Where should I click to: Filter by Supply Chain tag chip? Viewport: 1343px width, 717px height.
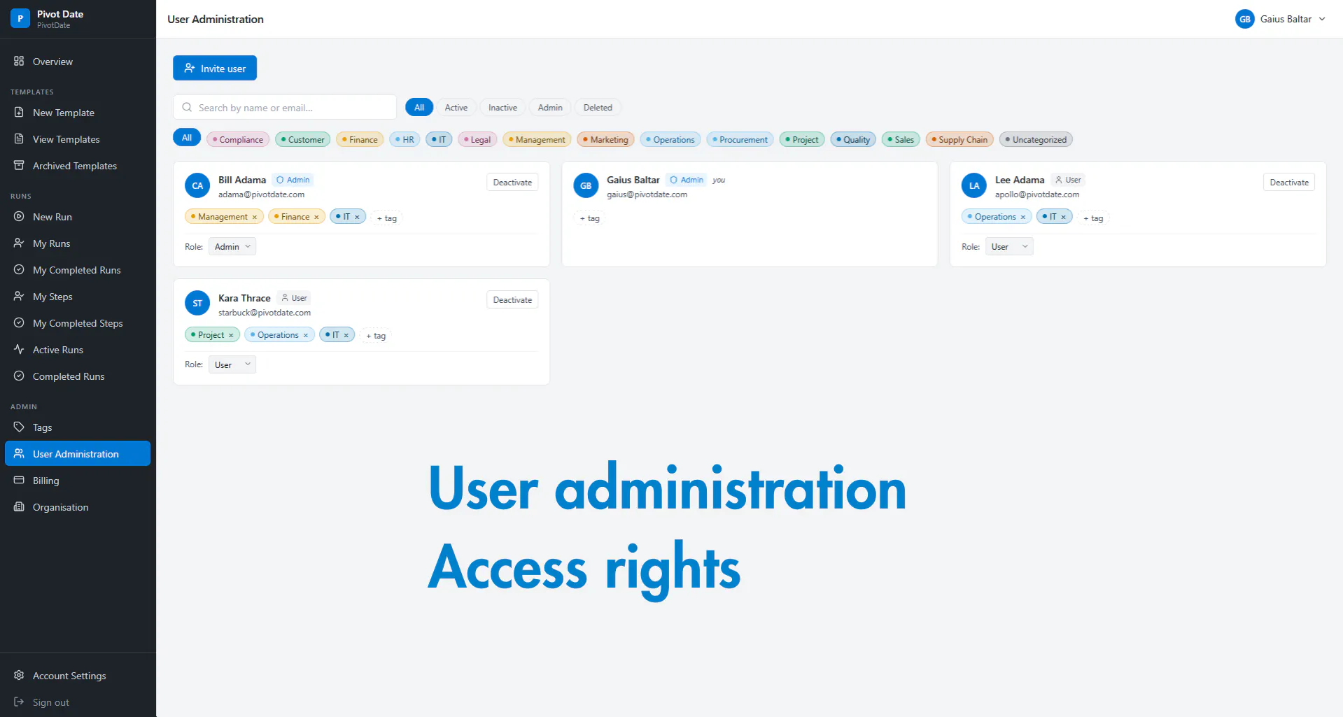coord(959,139)
